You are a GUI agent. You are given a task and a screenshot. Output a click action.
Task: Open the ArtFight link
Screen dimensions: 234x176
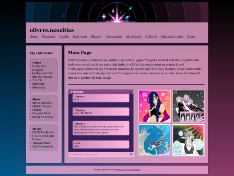[x=151, y=36]
